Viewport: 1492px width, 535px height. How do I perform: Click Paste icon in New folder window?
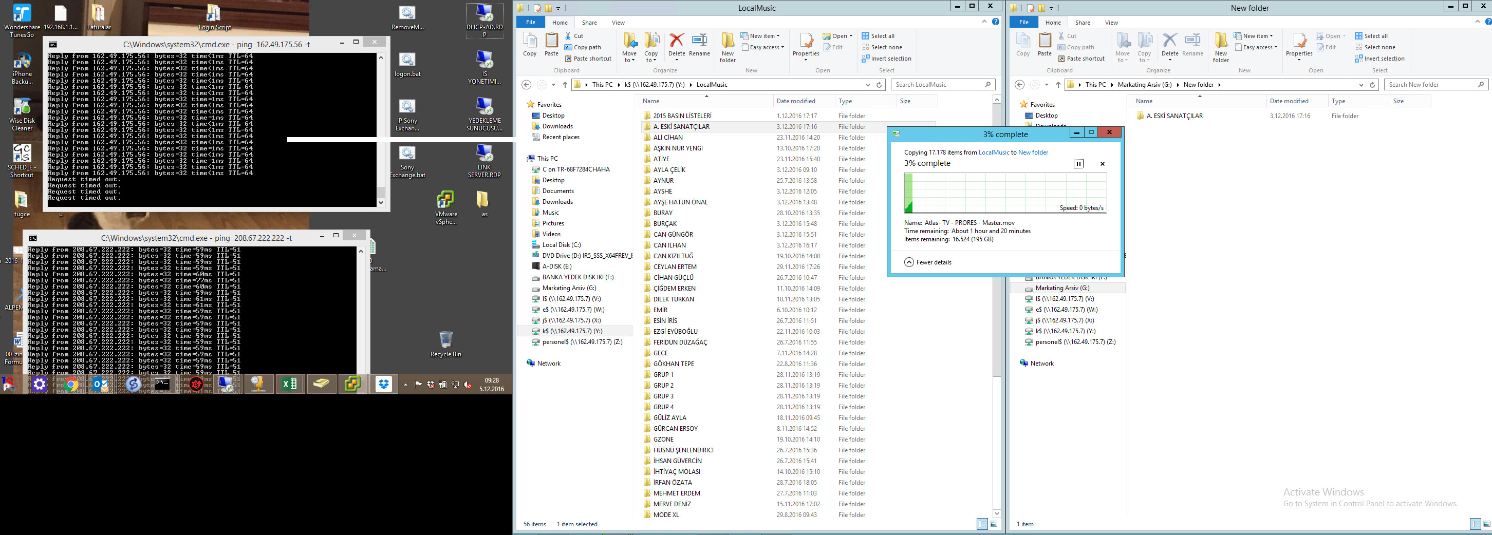[1045, 45]
